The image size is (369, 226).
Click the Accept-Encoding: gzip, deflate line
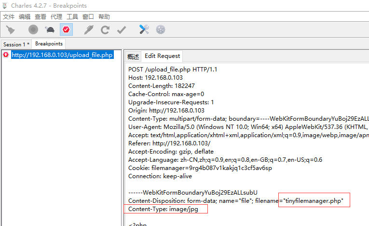(x=171, y=152)
